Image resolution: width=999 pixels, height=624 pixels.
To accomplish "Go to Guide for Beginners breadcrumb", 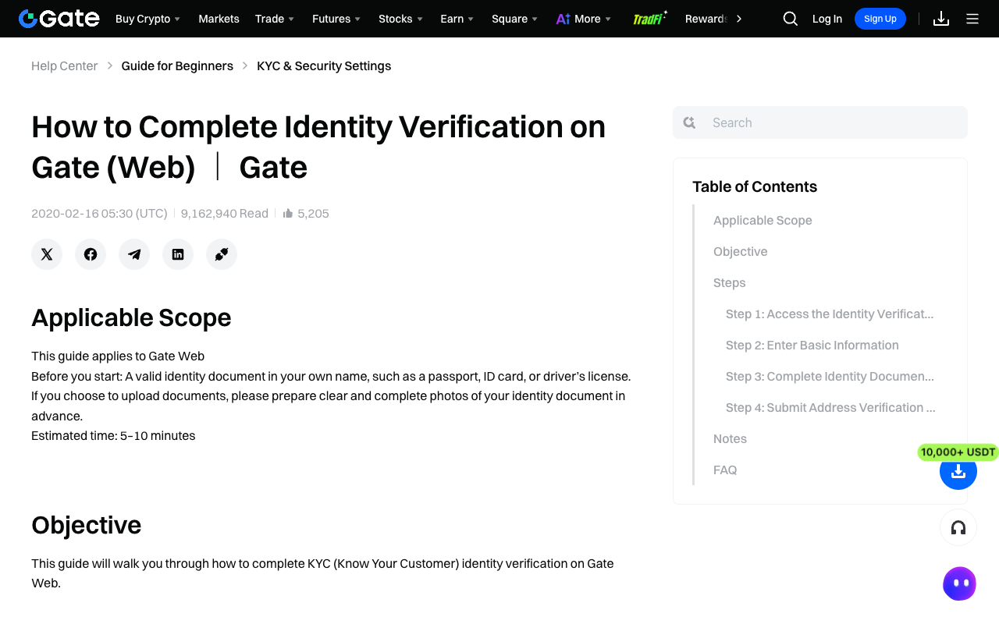I will [x=177, y=66].
